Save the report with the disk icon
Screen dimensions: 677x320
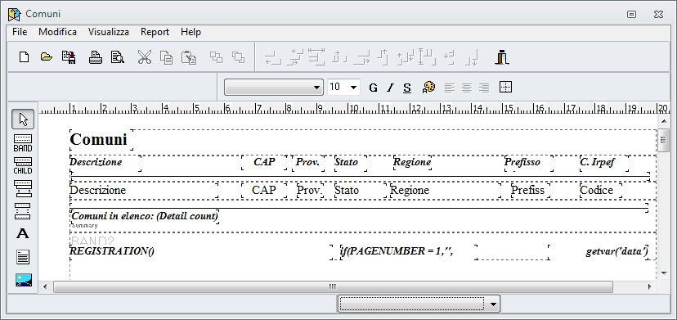[x=69, y=57]
